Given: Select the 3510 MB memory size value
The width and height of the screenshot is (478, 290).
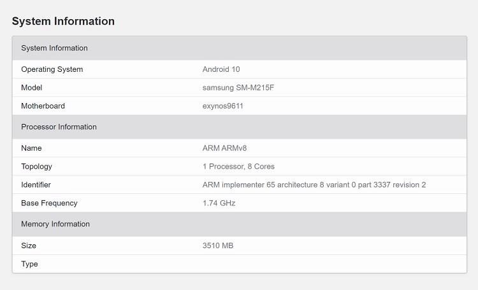Looking at the screenshot, I should tap(217, 245).
